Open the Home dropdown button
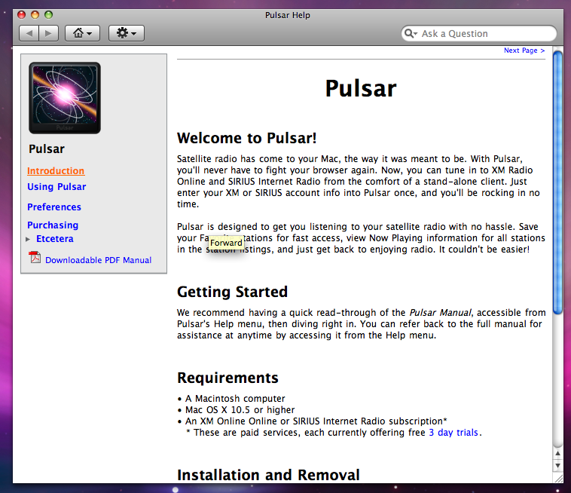The image size is (571, 493). coord(82,33)
